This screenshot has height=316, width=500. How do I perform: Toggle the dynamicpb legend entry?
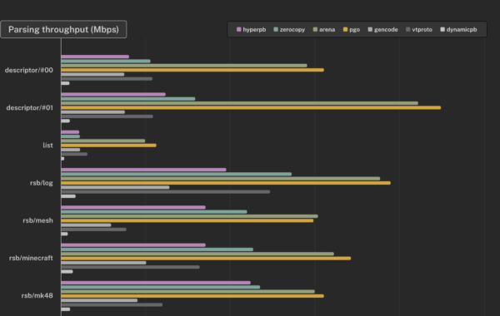pos(458,30)
